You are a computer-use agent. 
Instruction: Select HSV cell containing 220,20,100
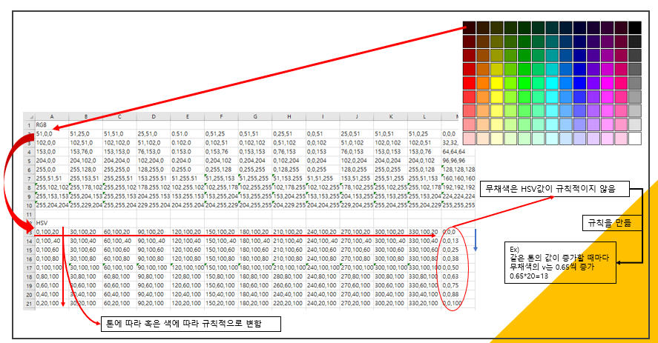[x=289, y=303]
